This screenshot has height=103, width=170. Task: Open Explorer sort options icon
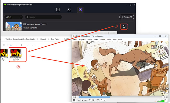[10, 45]
